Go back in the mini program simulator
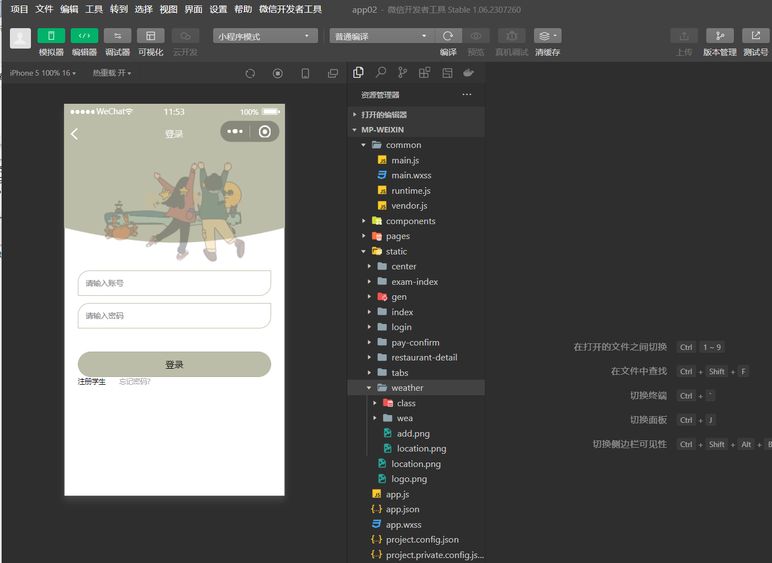Viewport: 772px width, 563px height. click(75, 134)
